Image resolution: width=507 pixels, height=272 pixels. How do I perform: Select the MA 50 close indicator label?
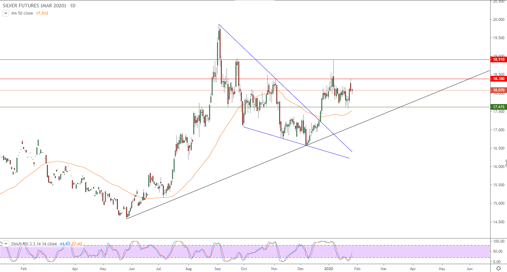pyautogui.click(x=22, y=13)
